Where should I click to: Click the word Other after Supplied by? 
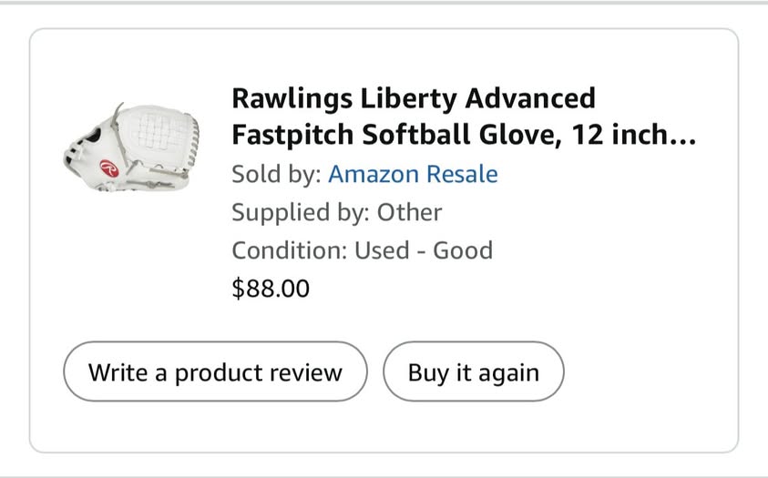pyautogui.click(x=410, y=212)
